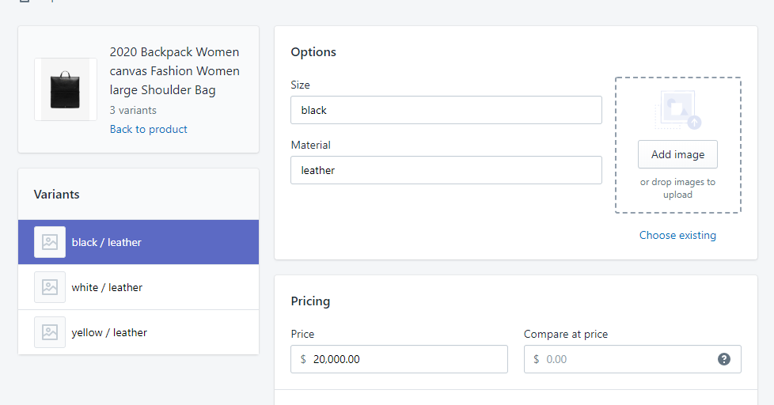
Task: Click the upload image illustration icon
Action: [677, 110]
